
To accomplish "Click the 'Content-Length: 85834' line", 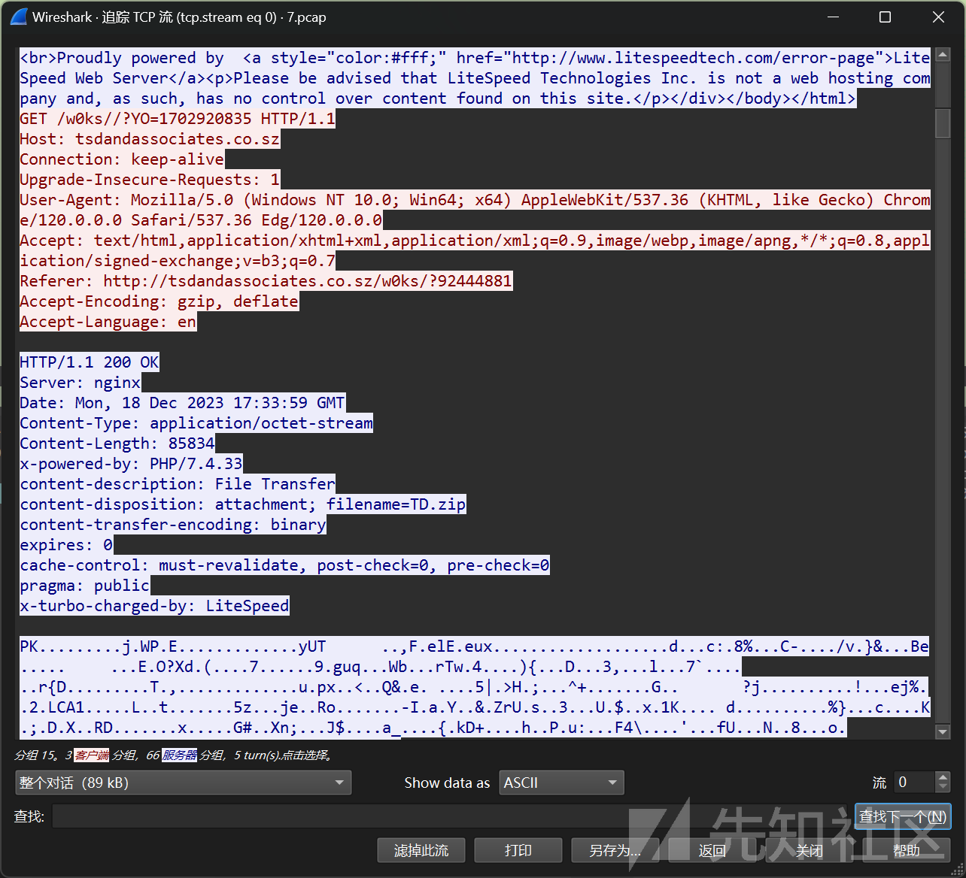I will (117, 444).
